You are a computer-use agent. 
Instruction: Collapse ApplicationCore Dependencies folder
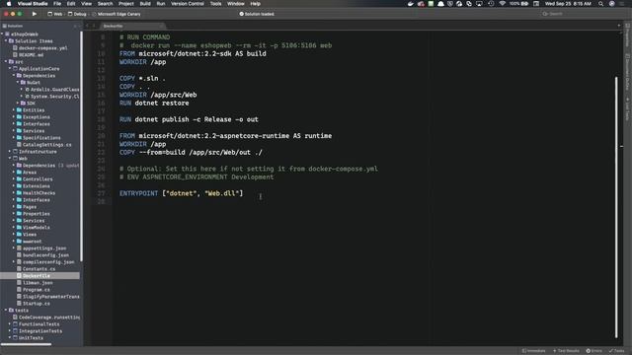point(14,75)
